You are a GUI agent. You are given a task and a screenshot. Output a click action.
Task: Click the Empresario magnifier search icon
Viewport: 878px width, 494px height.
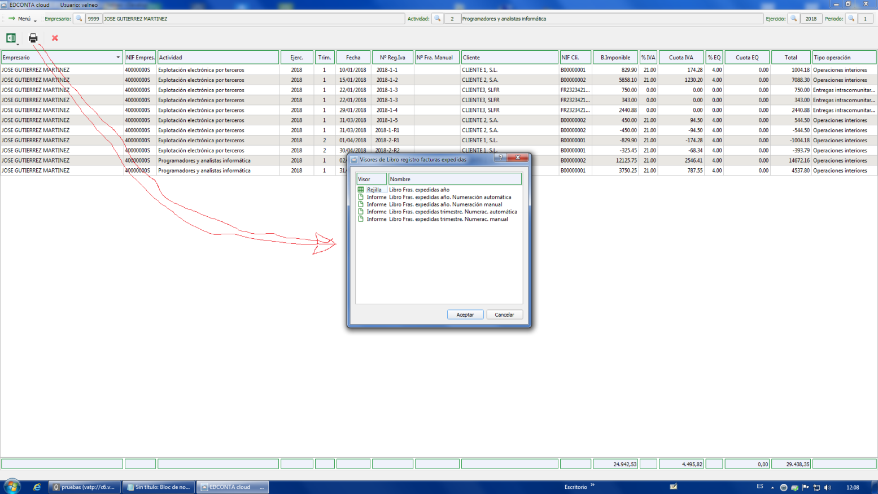[79, 19]
